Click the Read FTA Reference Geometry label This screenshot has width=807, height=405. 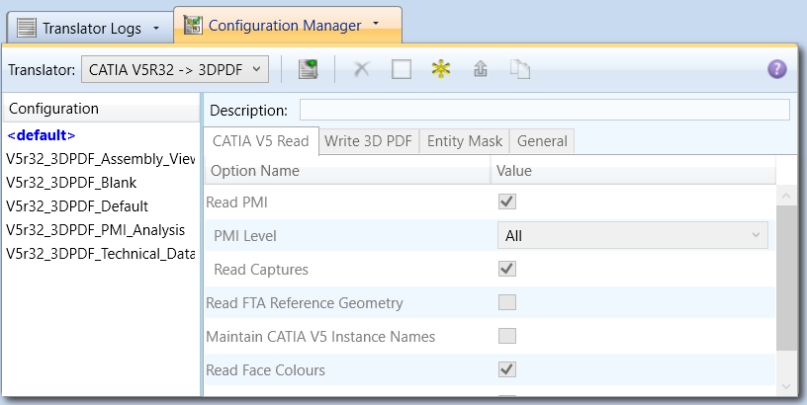point(305,303)
